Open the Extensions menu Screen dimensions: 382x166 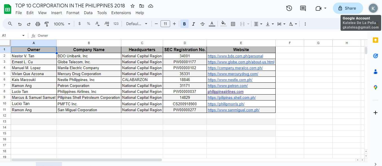[x=121, y=13]
